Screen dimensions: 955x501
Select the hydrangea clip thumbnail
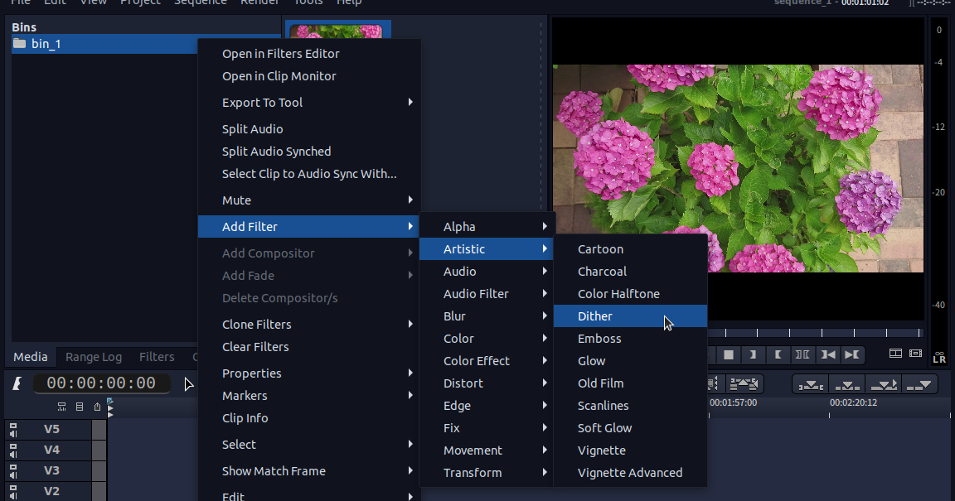tap(337, 31)
